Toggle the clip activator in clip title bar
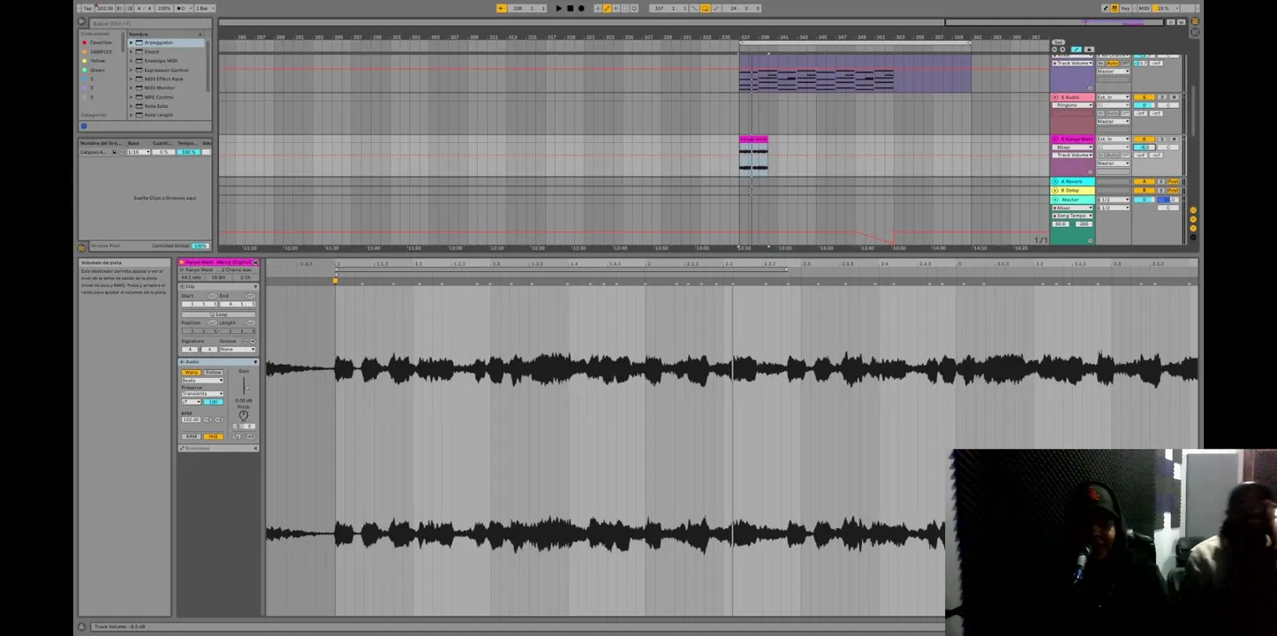The width and height of the screenshot is (1277, 636). point(181,261)
